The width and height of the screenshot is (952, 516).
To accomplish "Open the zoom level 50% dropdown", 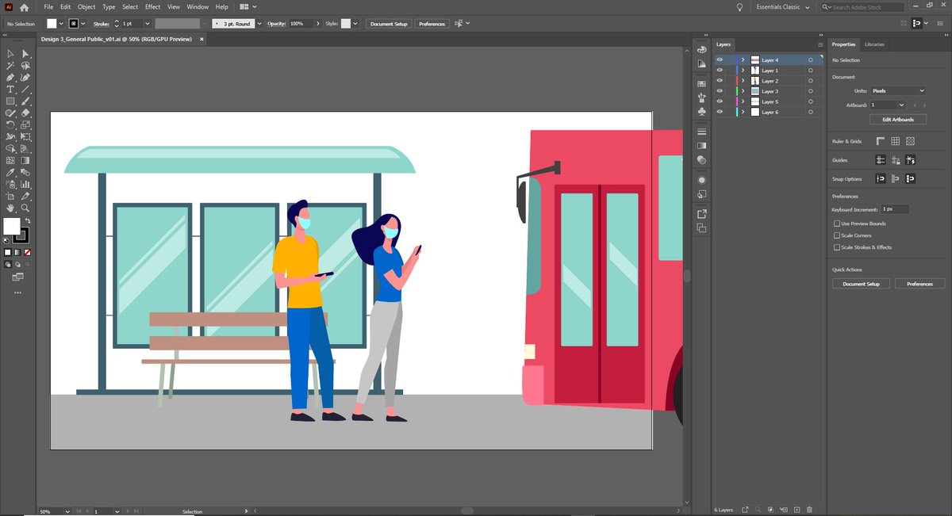I will tap(67, 511).
